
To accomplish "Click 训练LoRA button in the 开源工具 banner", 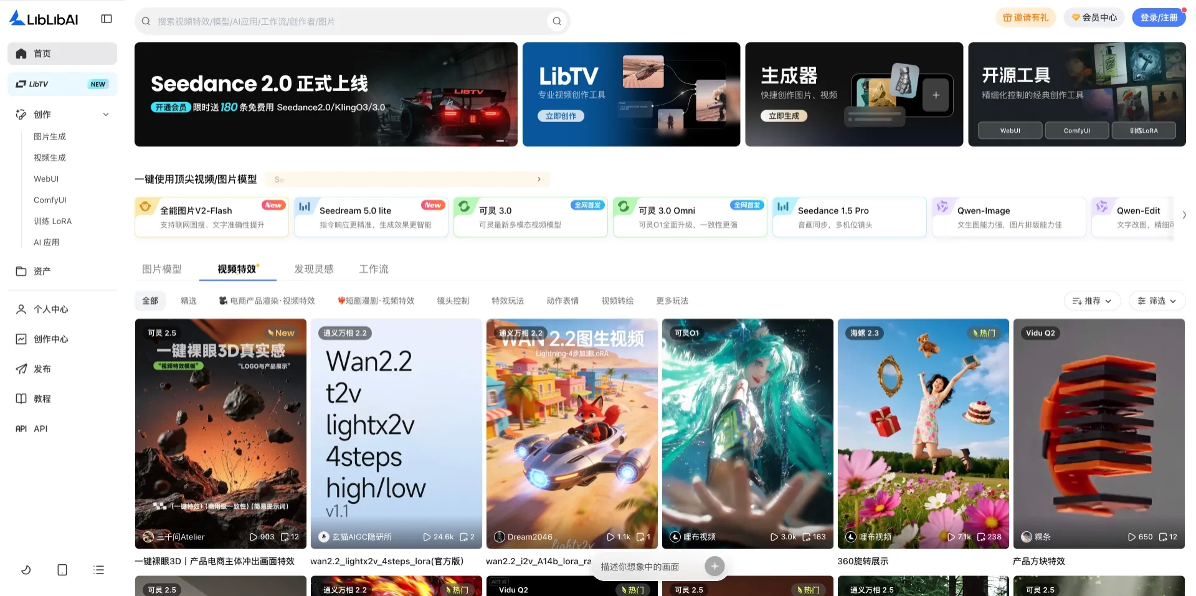I will [1144, 131].
